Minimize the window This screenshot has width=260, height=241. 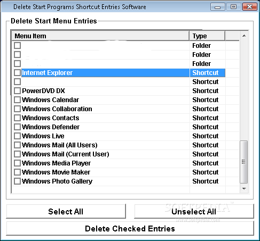pyautogui.click(x=217, y=7)
